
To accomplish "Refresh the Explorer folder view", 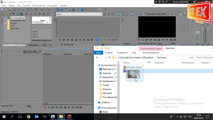I will (192, 58).
